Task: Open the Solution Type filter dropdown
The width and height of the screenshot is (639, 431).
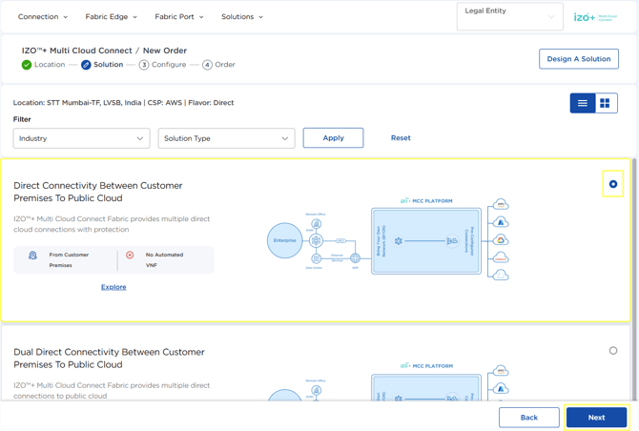Action: (227, 138)
